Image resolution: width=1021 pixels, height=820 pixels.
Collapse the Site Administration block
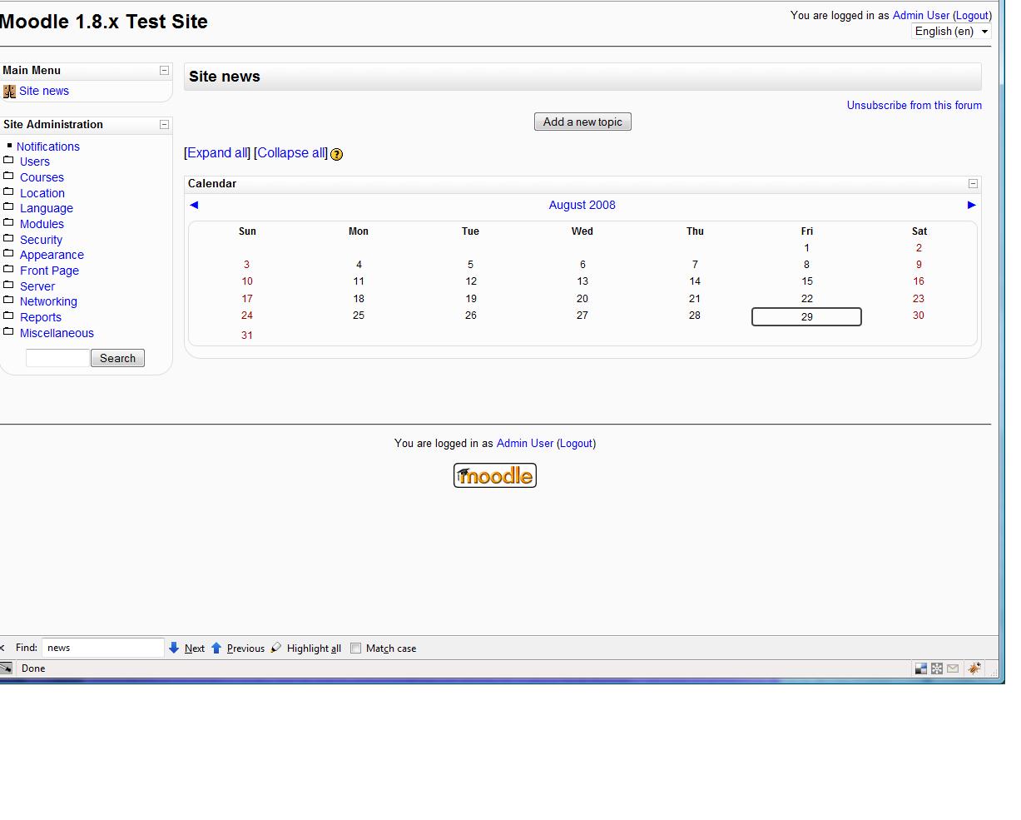coord(164,125)
